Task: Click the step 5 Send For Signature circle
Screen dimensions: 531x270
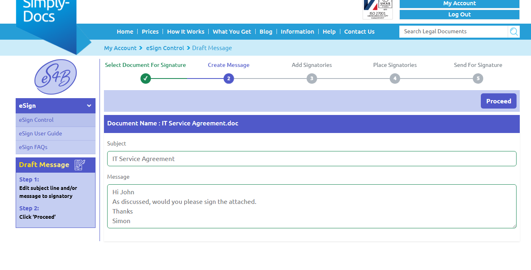Action: (478, 79)
